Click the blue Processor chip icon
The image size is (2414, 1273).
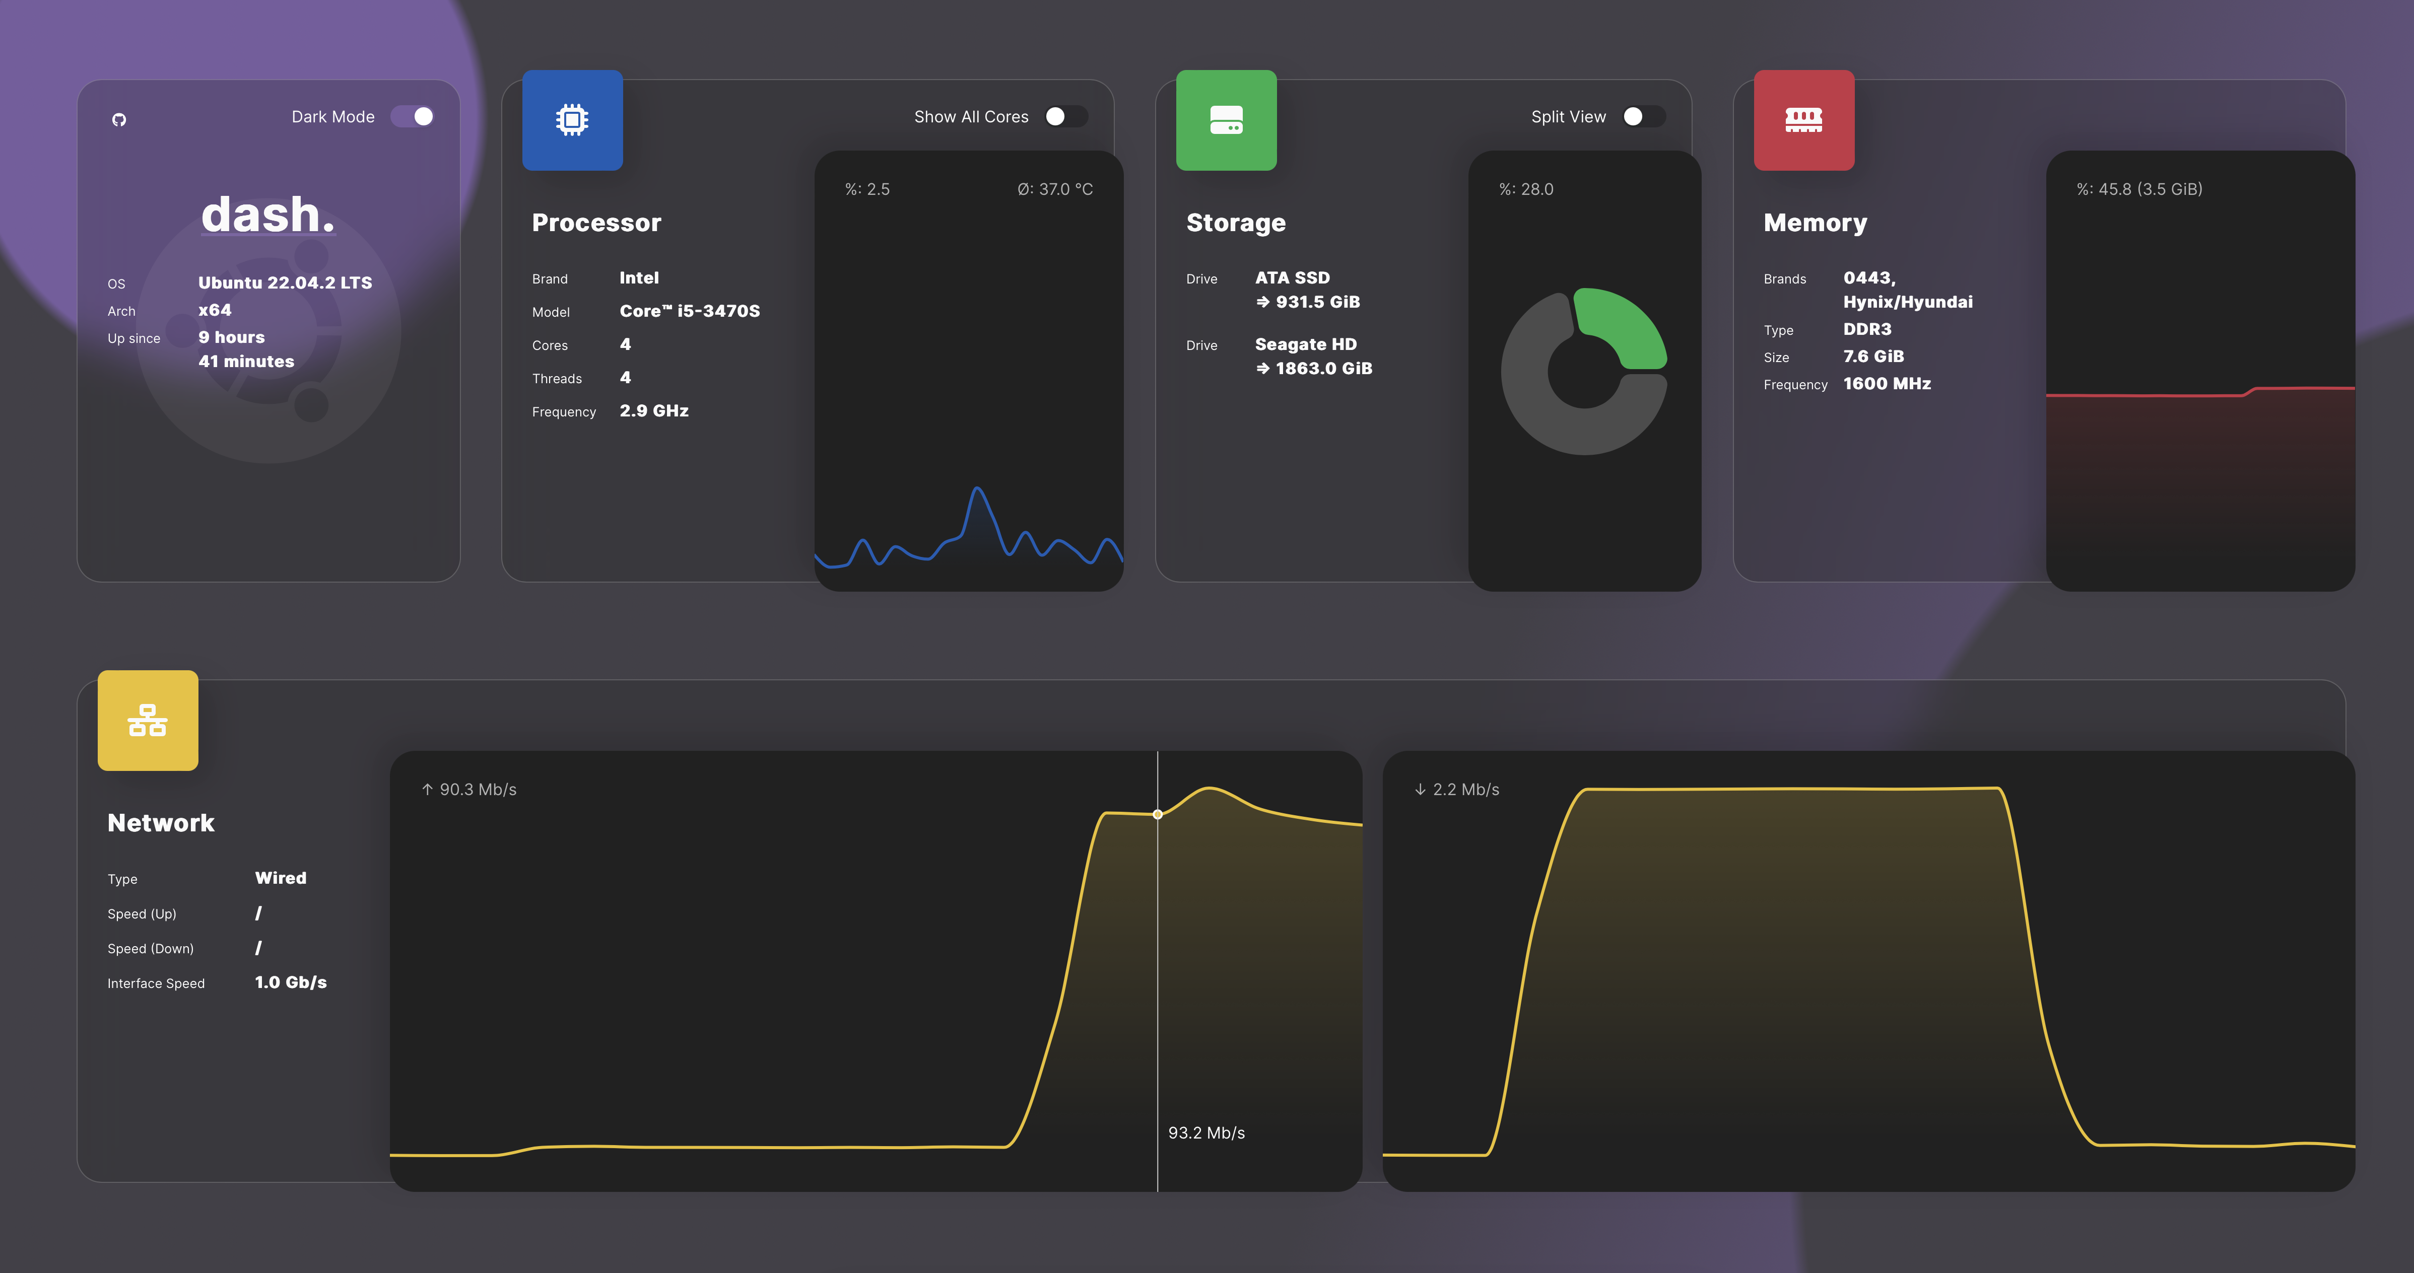tap(572, 120)
